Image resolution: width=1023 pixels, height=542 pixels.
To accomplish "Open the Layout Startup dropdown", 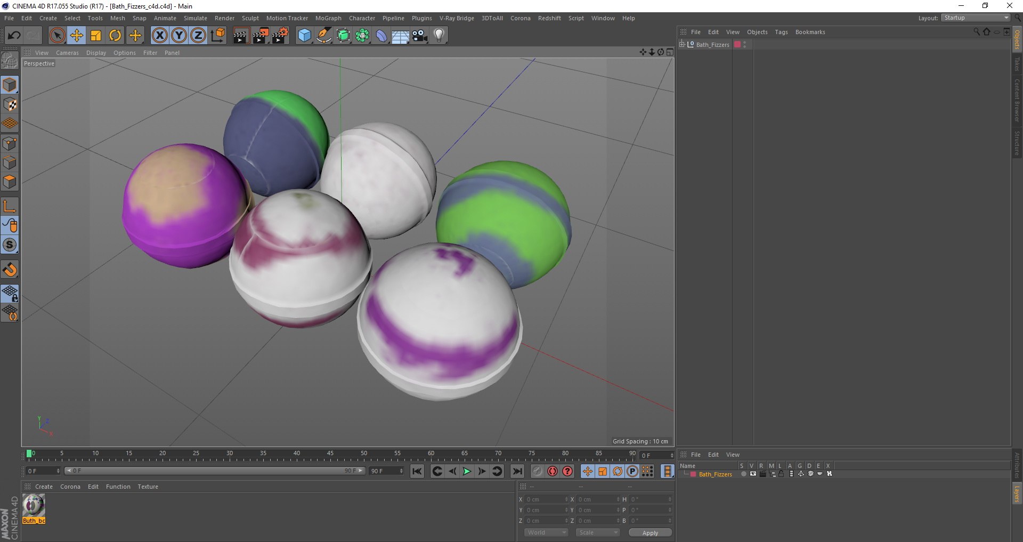I will point(976,18).
